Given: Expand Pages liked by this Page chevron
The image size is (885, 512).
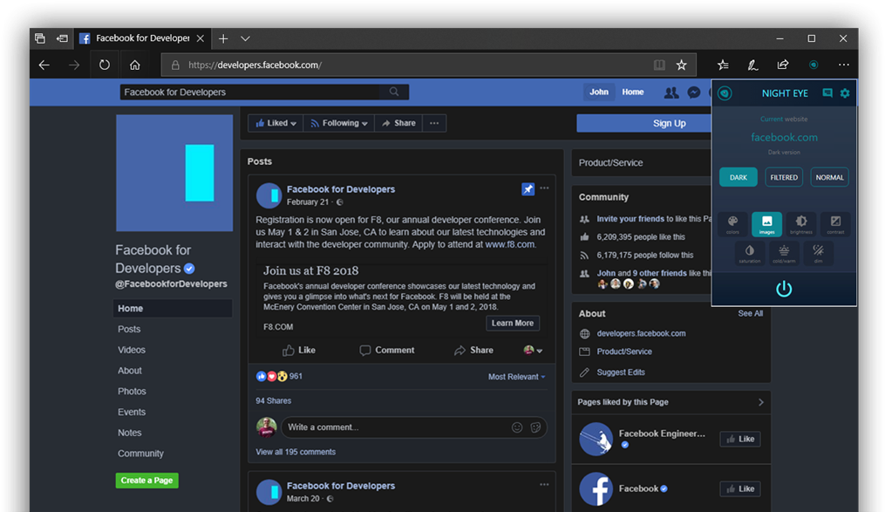Looking at the screenshot, I should 761,402.
